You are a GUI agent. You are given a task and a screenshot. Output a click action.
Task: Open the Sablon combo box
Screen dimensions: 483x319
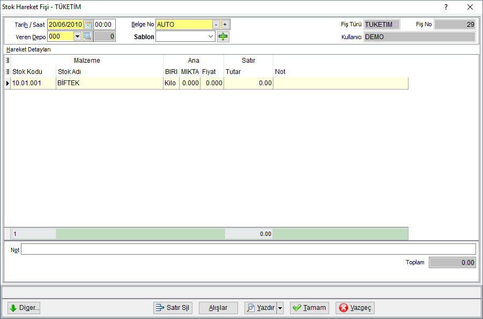click(x=185, y=36)
